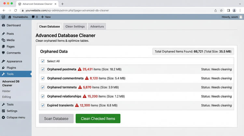Open browser profile avatar icon
Image resolution: width=244 pixels, height=136 pixels.
coord(234,10)
